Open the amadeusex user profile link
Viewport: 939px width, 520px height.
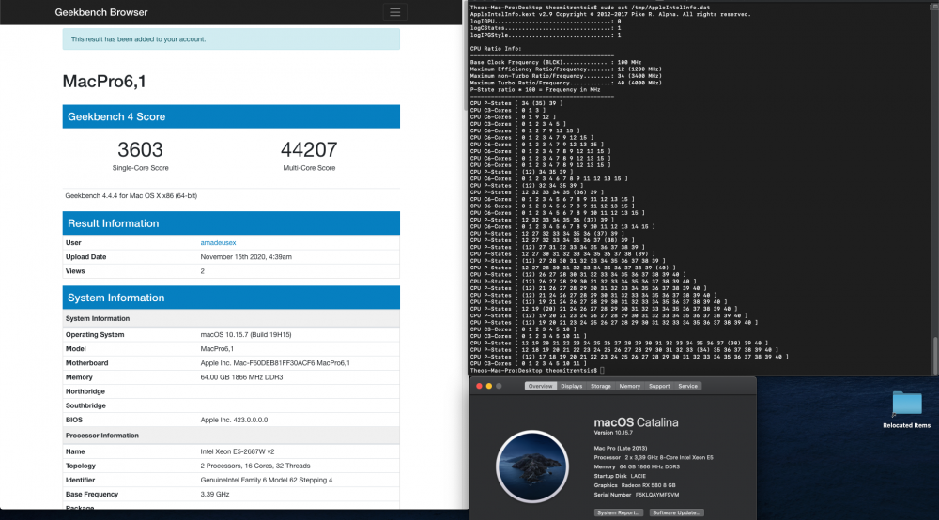pyautogui.click(x=218, y=243)
